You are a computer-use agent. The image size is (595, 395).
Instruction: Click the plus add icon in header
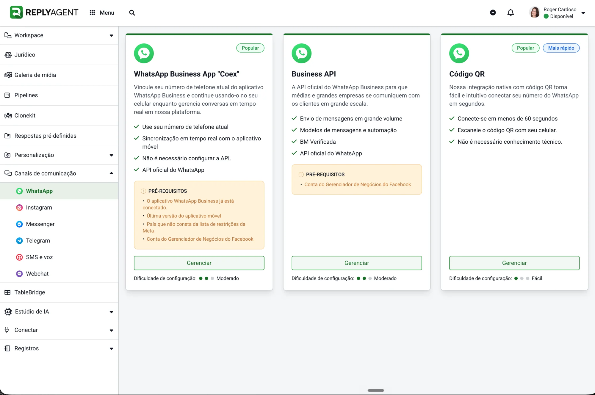point(493,12)
